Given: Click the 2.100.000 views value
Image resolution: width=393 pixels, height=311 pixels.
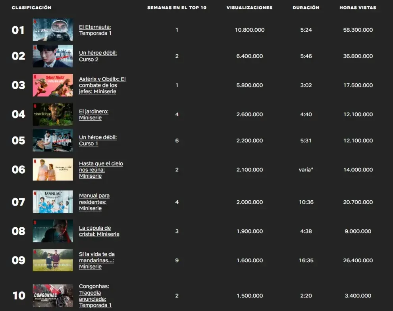Looking at the screenshot, I should pyautogui.click(x=250, y=169).
